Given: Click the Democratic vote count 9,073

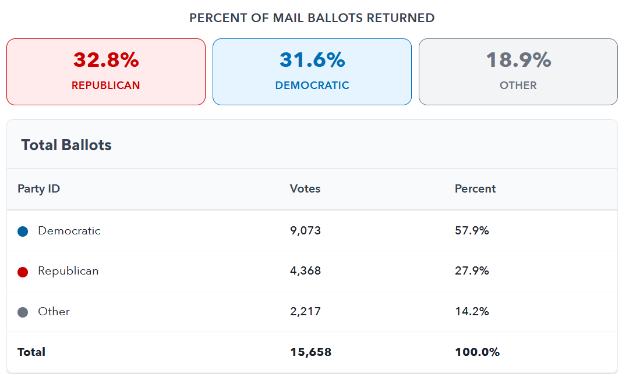Looking at the screenshot, I should (x=305, y=231).
